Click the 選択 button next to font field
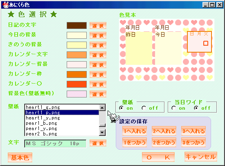This screenshot has width=225, height=166. [98, 143]
